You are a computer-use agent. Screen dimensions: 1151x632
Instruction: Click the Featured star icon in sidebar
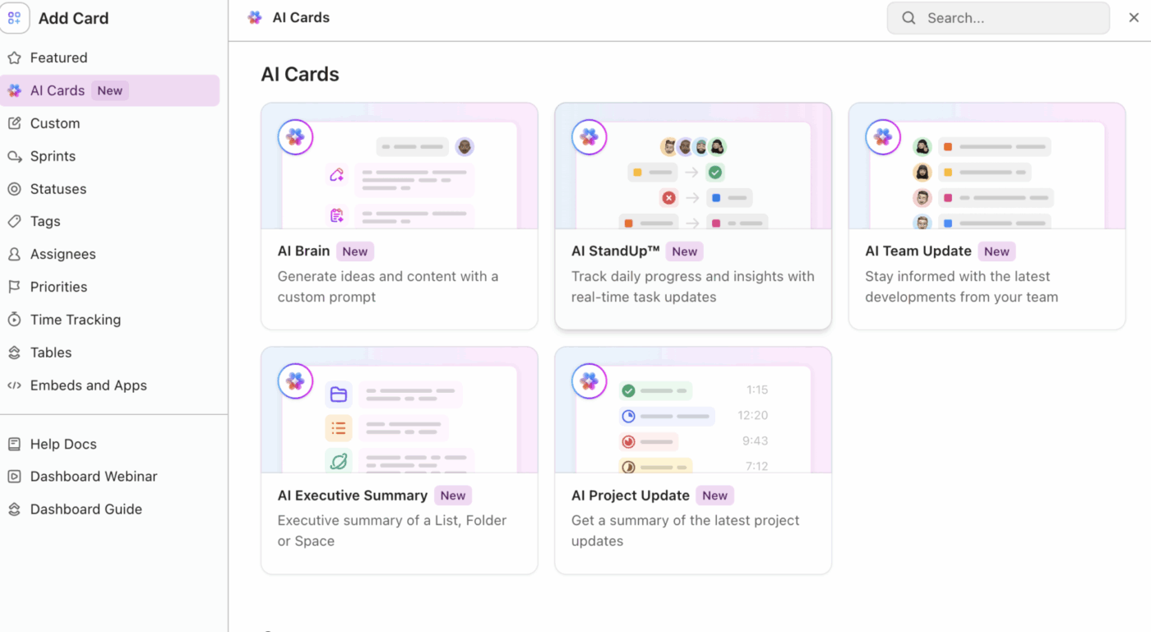(14, 58)
